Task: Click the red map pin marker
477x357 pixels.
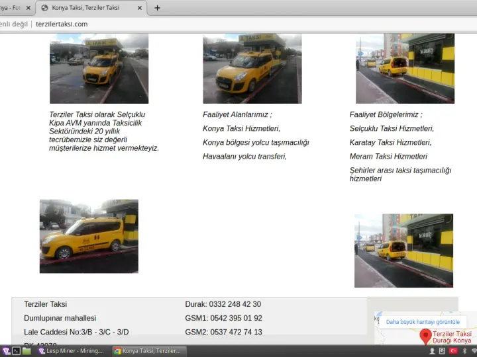Action: tap(425, 337)
